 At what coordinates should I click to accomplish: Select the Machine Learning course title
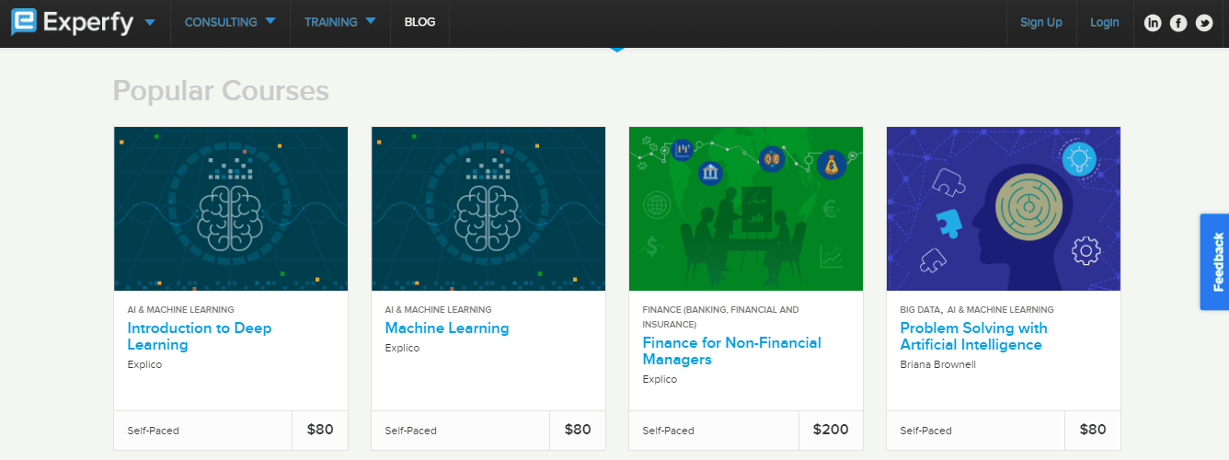447,328
